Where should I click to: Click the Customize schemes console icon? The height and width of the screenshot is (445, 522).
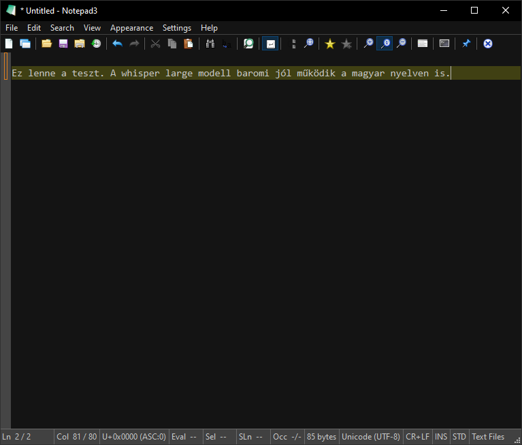tap(444, 44)
